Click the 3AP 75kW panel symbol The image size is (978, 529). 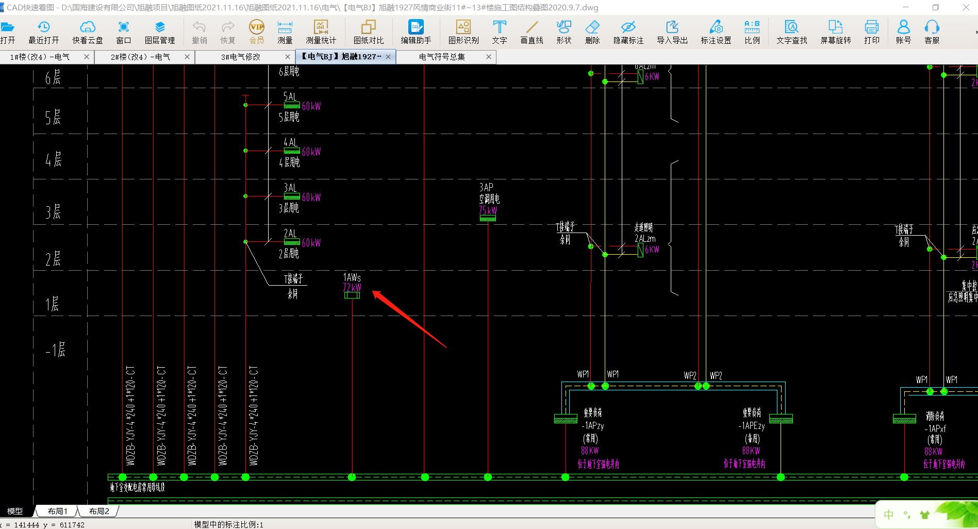(488, 218)
